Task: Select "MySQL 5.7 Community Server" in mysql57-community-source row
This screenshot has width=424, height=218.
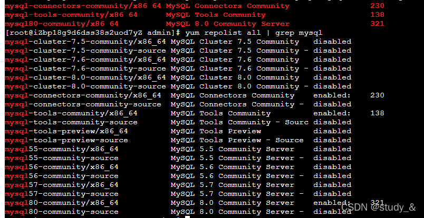Action: coord(232,194)
